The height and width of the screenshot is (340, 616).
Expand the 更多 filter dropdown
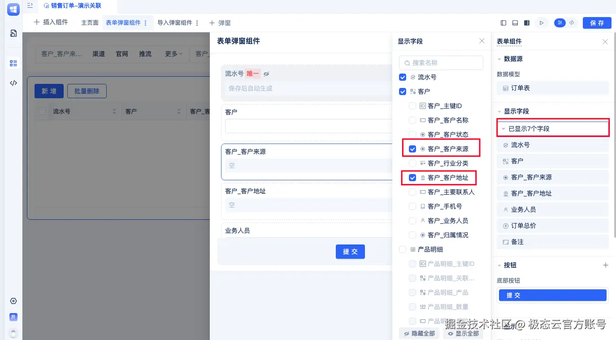tap(174, 54)
